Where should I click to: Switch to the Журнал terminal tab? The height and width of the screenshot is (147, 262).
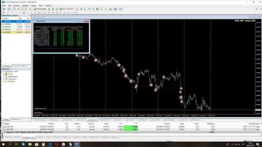[x=115, y=137]
